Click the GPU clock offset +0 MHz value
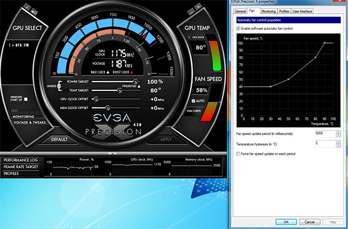348x229 pixels. [157, 99]
